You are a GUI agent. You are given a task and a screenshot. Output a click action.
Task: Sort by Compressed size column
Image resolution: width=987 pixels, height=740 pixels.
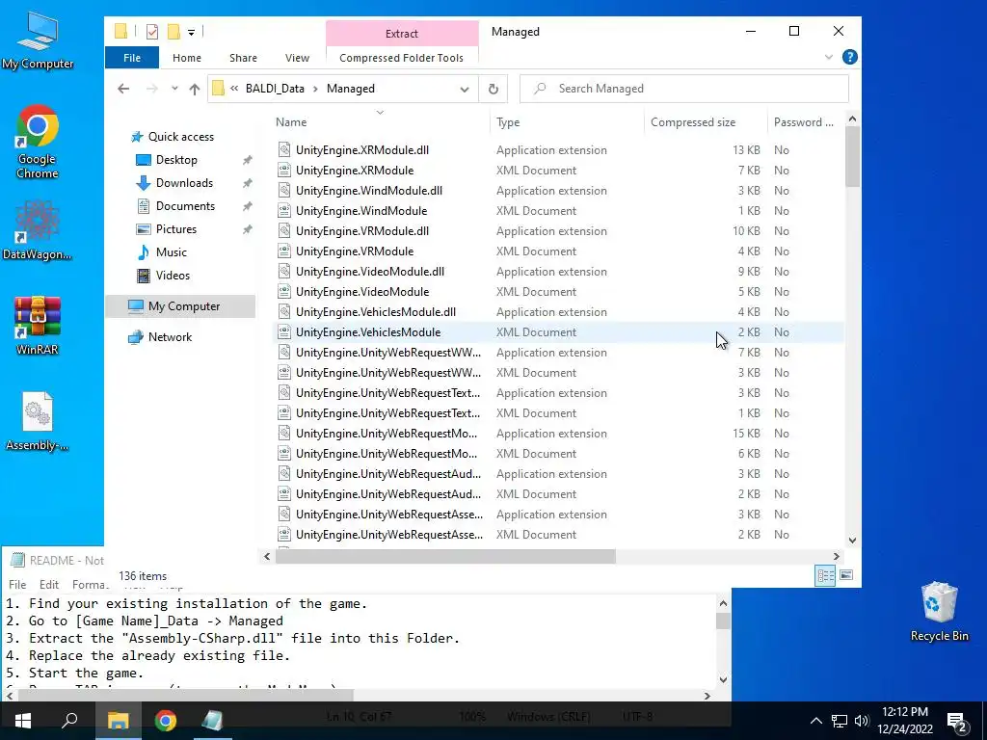coord(705,122)
